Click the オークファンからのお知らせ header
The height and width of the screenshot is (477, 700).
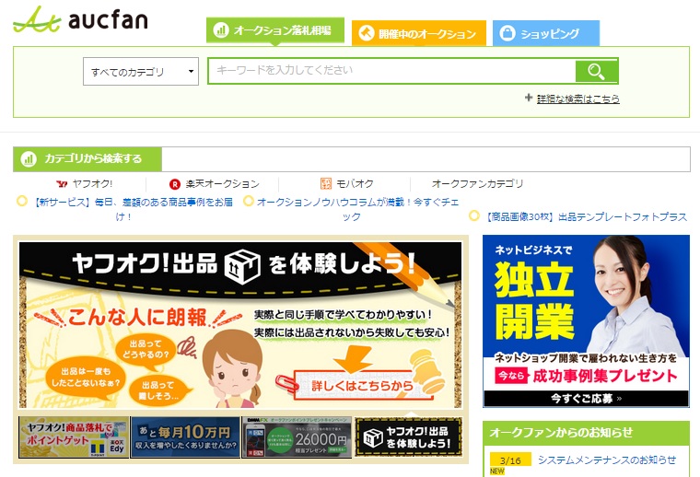click(586, 433)
